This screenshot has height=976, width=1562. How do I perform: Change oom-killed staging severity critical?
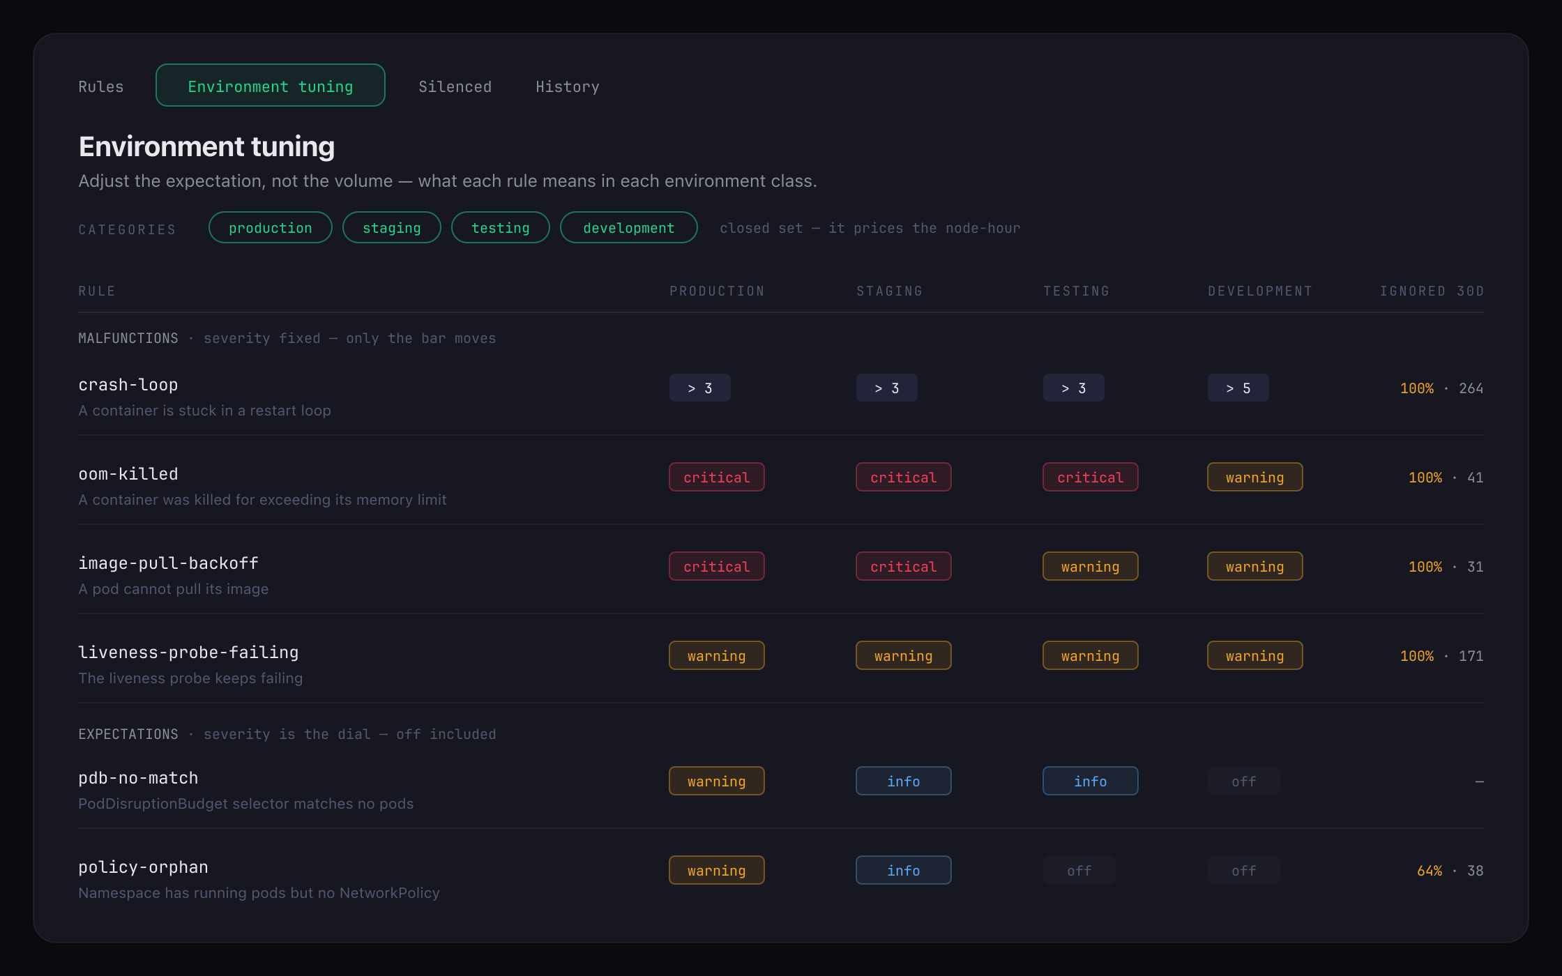click(904, 478)
